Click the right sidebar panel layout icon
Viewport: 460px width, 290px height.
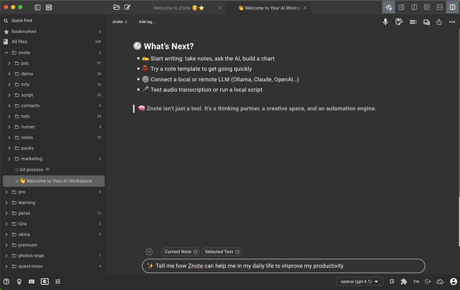[401, 7]
